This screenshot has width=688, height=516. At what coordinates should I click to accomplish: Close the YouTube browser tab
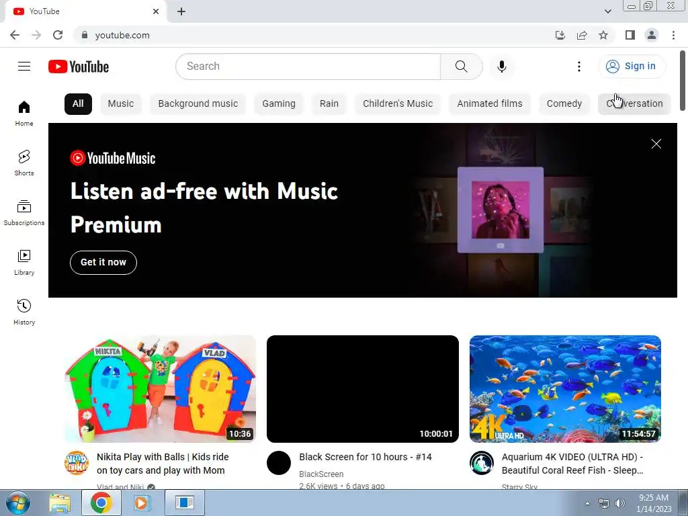click(156, 11)
